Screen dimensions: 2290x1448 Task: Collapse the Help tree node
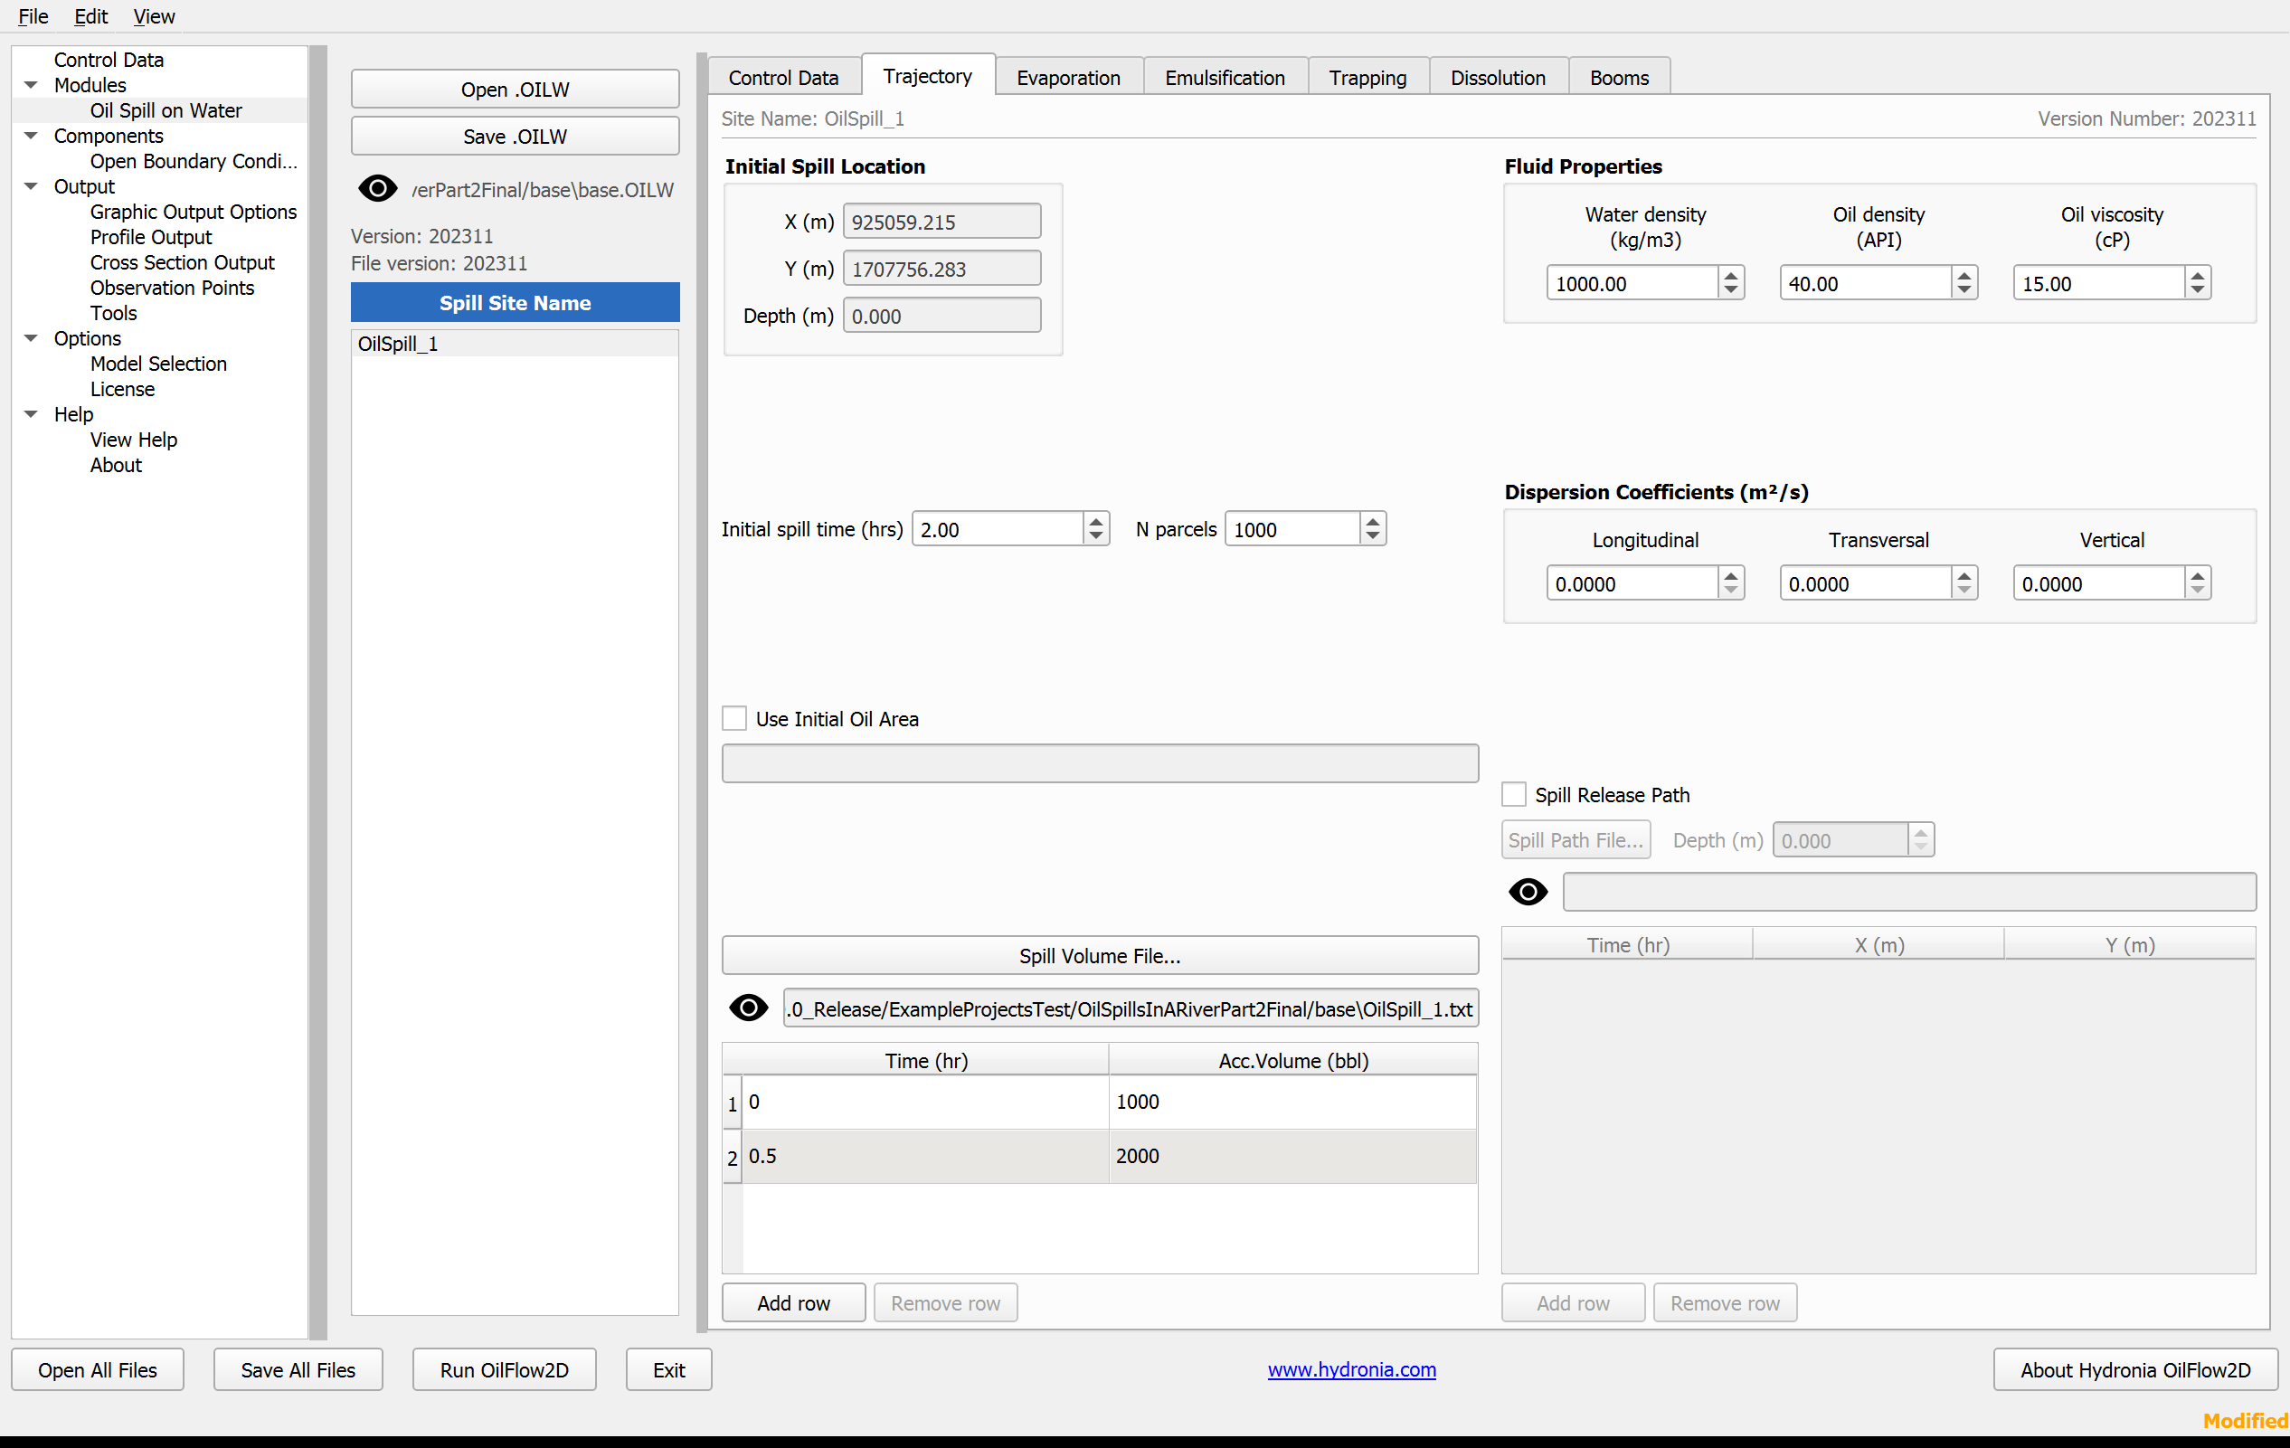(31, 413)
